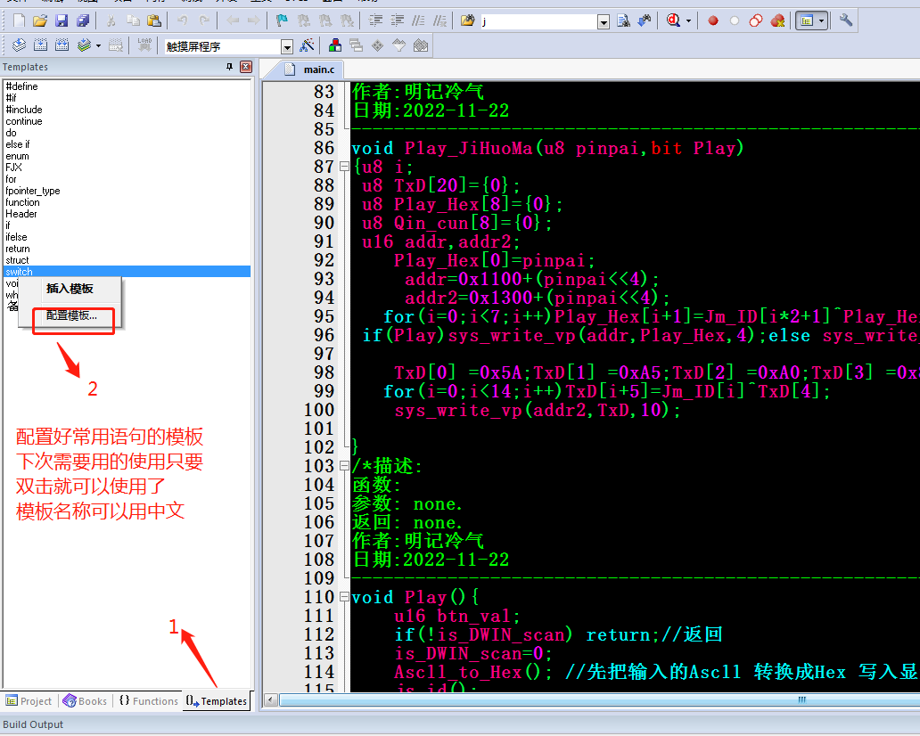Viewport: 920px width, 736px height.
Task: Paste from clipboard using the Paste icon
Action: (153, 21)
